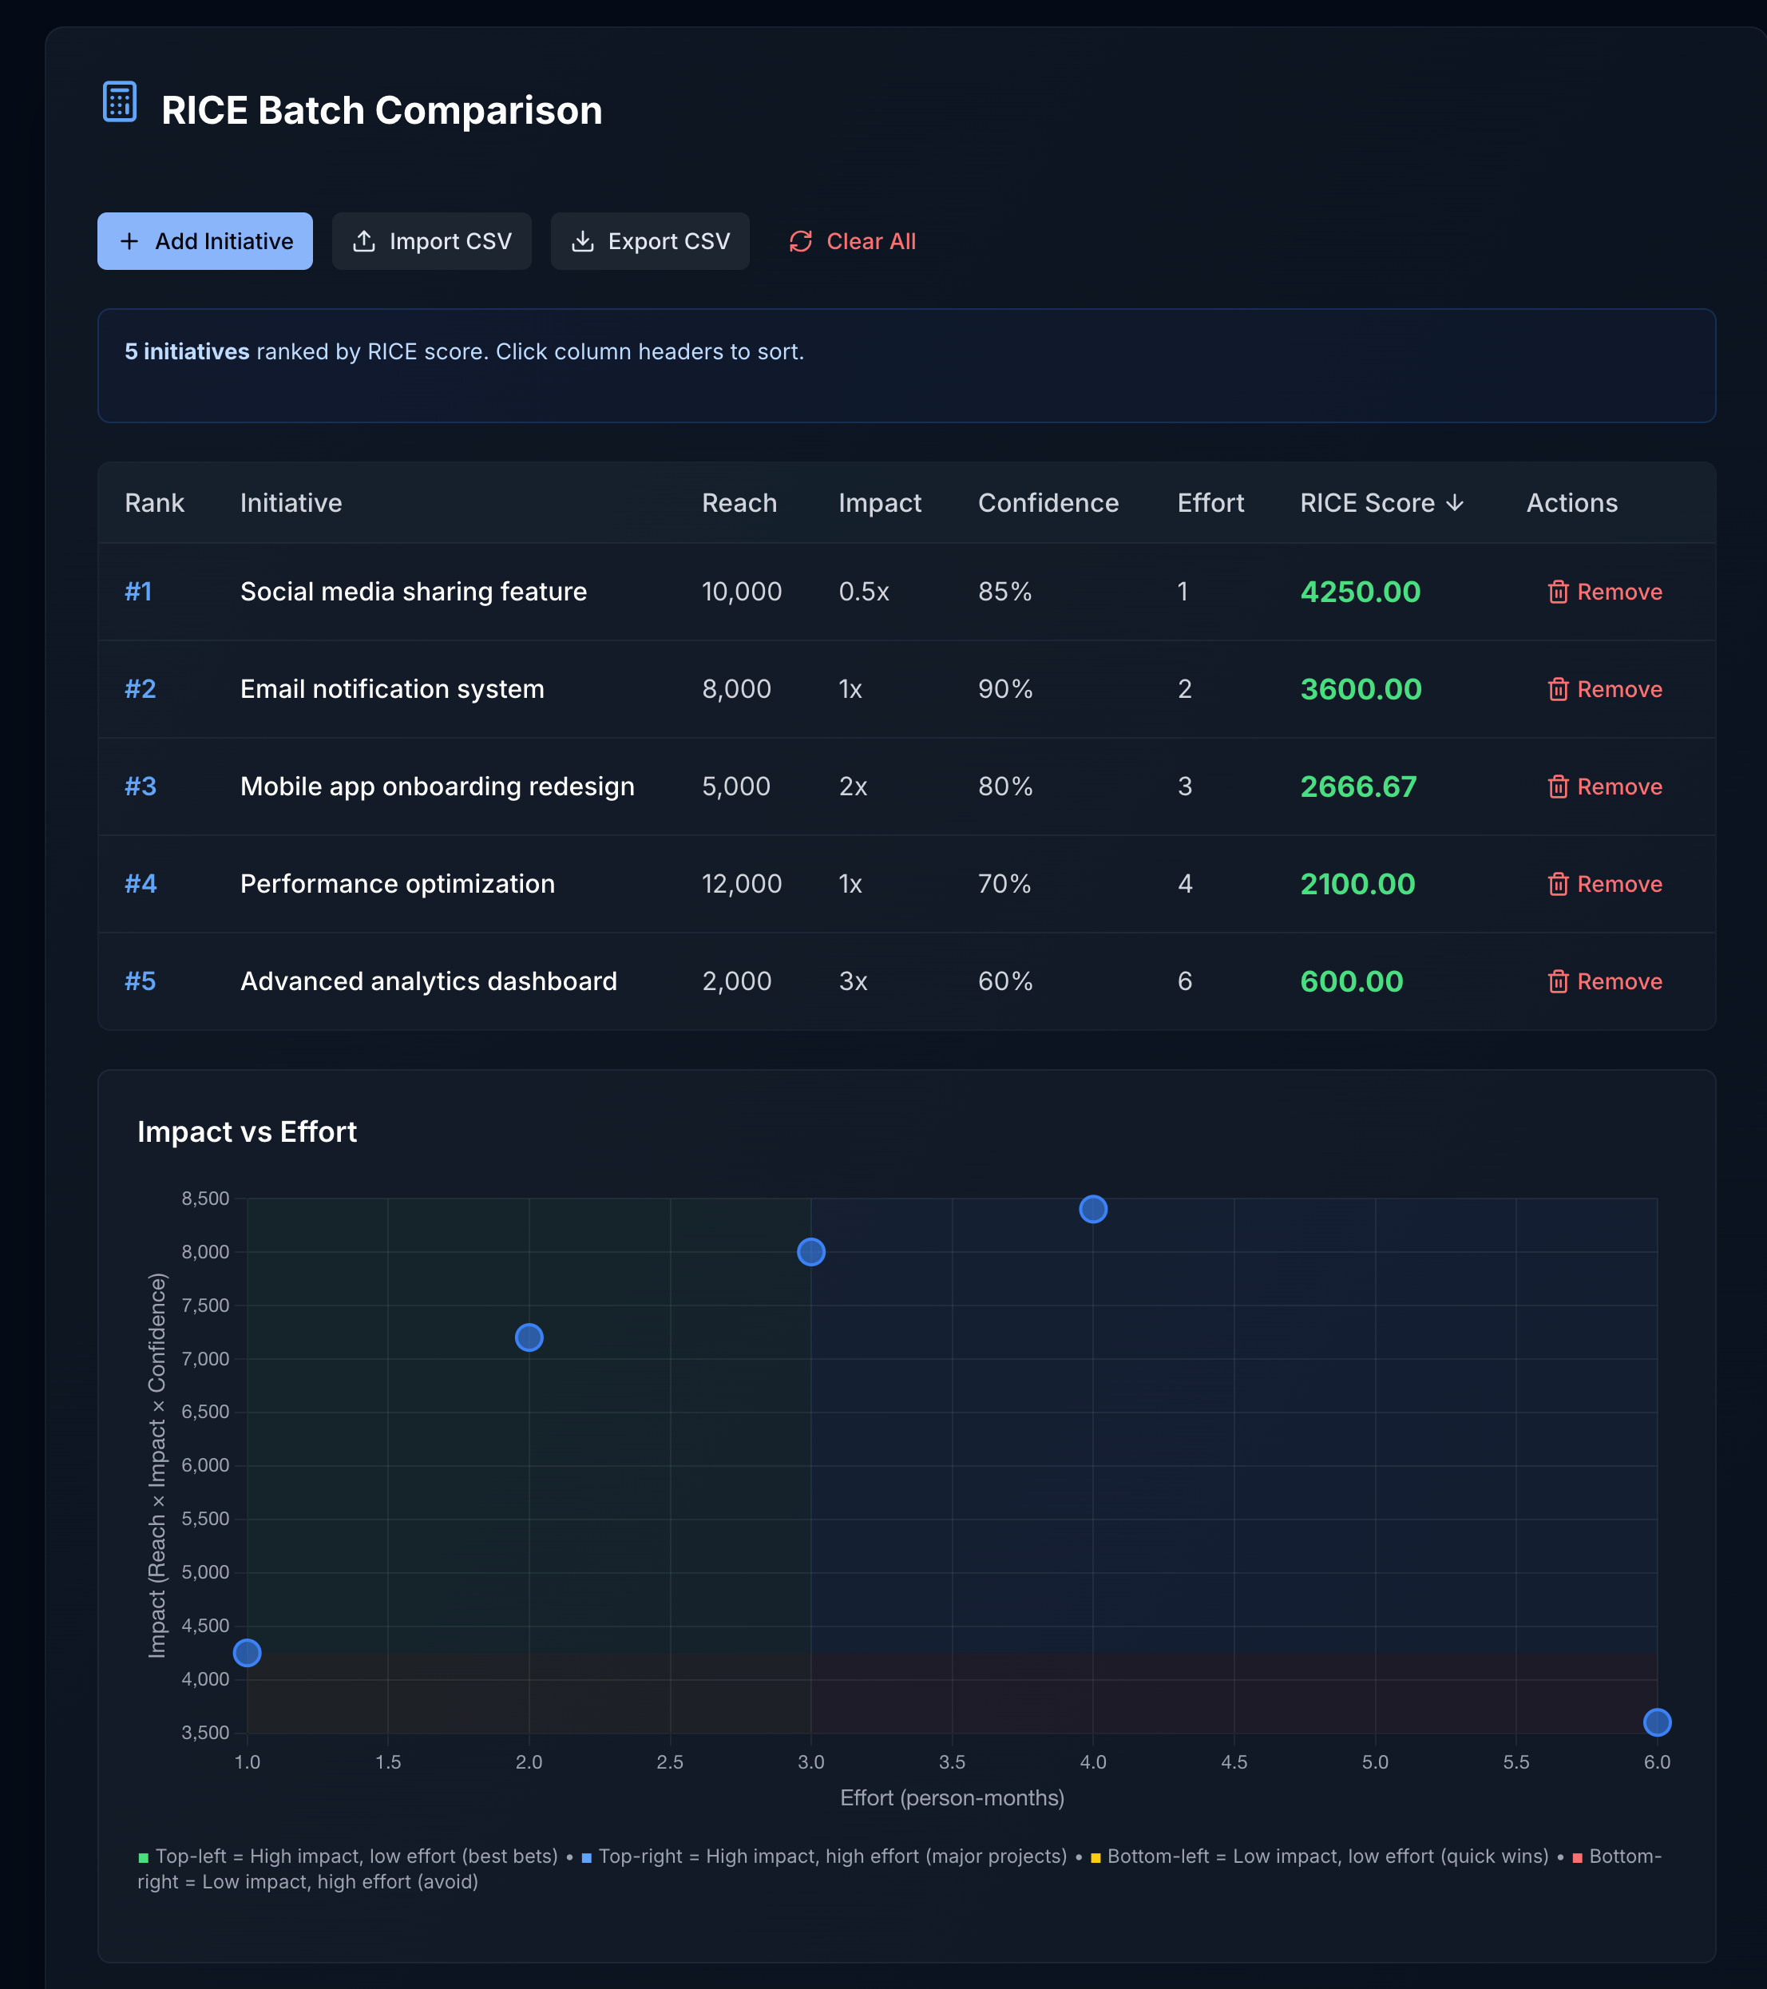Click the refresh icon next to Clear All

pos(800,240)
